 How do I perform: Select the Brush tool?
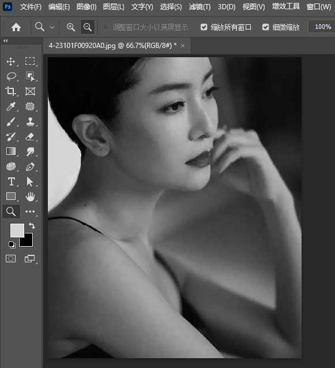11,121
